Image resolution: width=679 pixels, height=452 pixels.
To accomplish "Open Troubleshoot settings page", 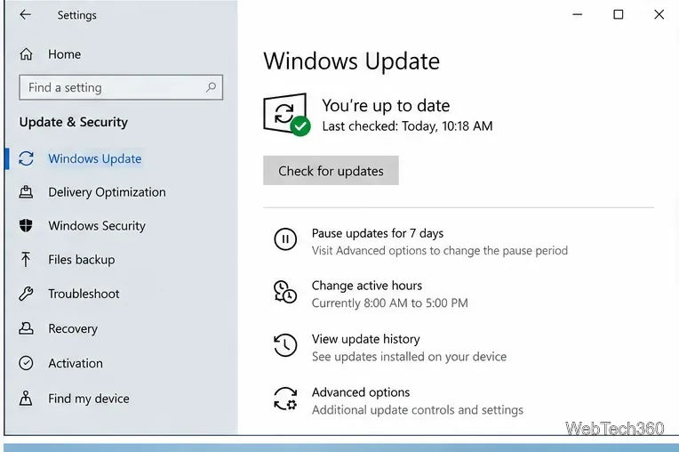I will [84, 294].
